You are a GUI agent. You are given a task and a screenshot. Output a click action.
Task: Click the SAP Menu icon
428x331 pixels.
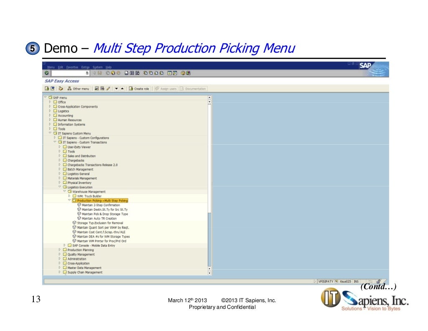[53, 89]
